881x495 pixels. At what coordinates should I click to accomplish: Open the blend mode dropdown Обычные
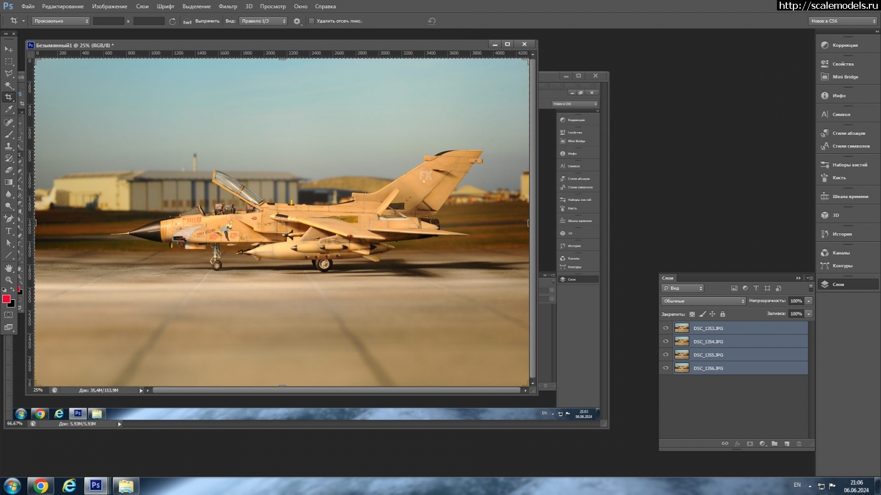(x=703, y=301)
